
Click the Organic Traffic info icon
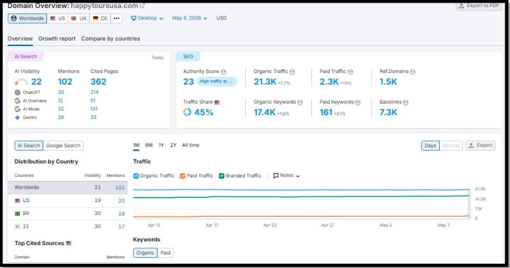click(x=292, y=72)
